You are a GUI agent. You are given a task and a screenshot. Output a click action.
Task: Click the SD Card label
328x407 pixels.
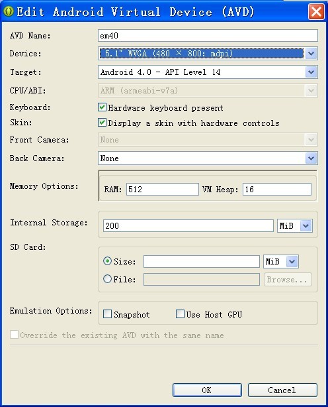click(28, 247)
